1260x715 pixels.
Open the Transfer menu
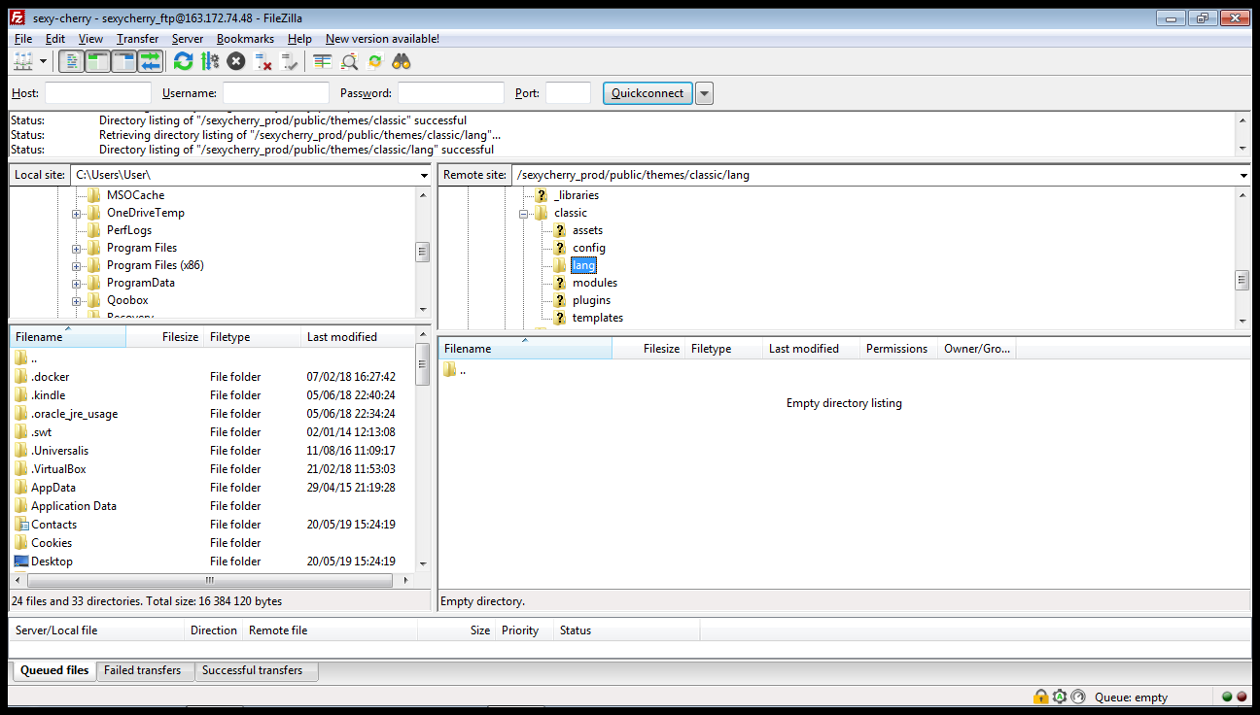(138, 39)
